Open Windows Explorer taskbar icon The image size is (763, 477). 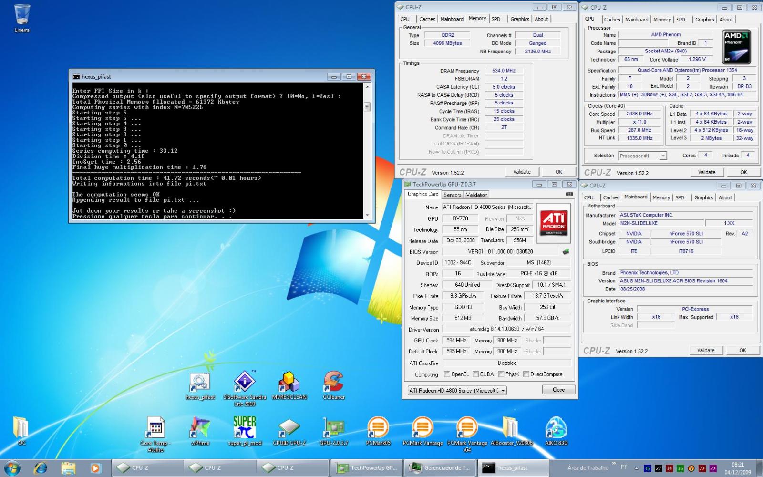coord(68,468)
